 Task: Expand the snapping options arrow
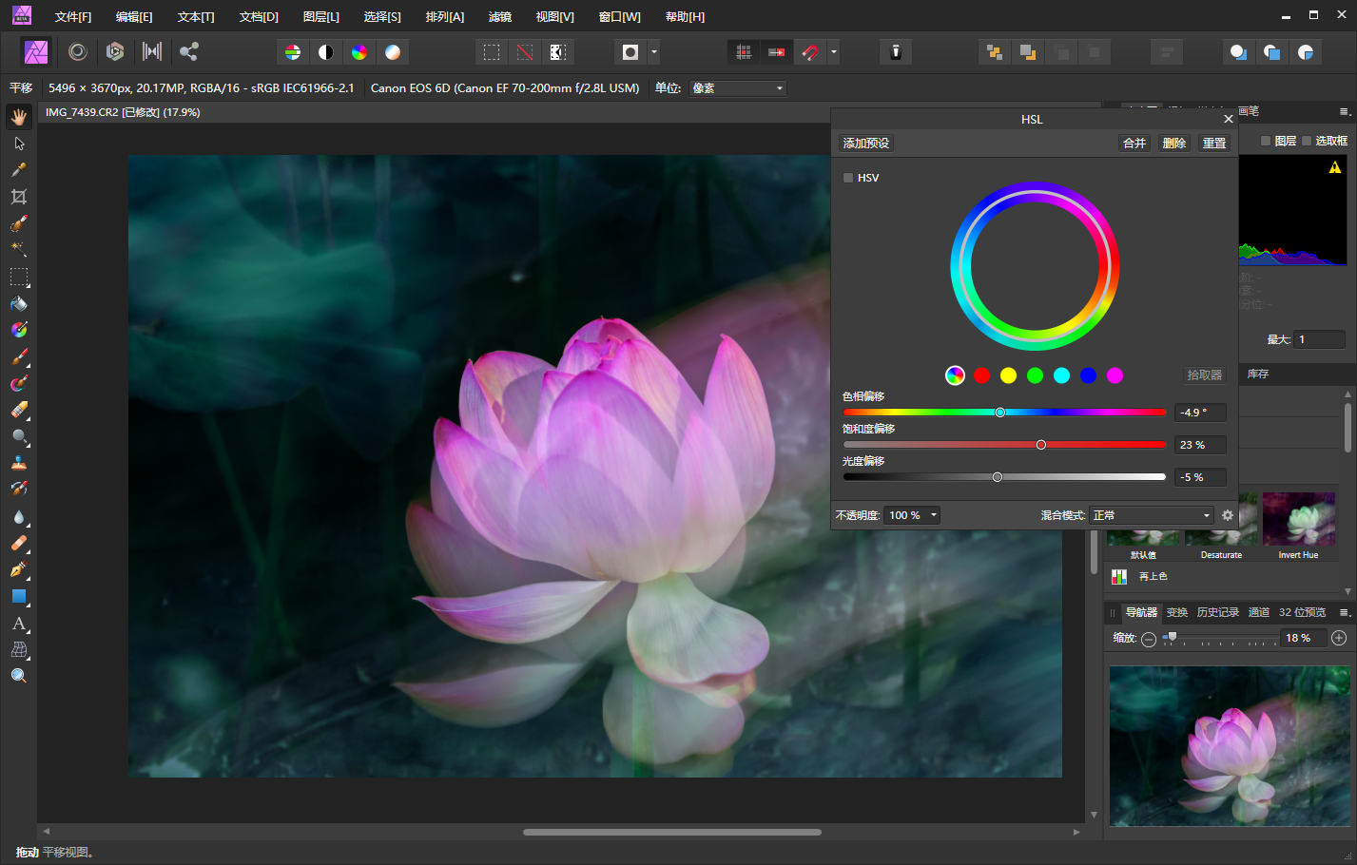coord(834,52)
